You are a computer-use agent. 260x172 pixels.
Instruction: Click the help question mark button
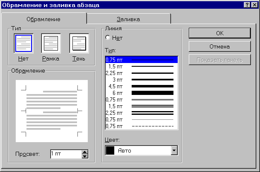pyautogui.click(x=247, y=5)
